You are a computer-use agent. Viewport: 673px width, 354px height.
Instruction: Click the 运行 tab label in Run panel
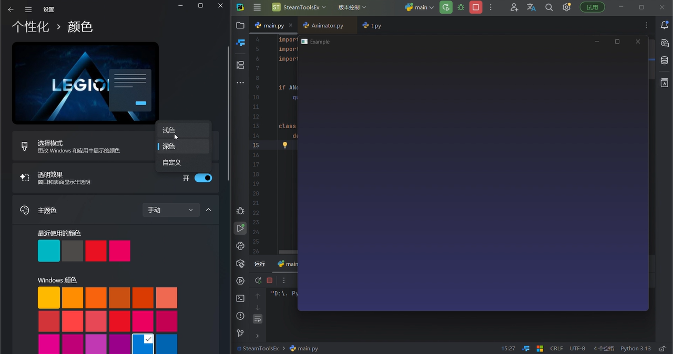click(260, 264)
